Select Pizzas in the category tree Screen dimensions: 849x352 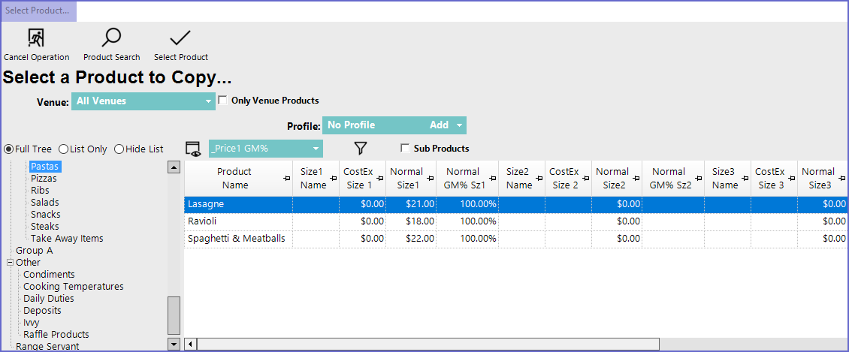pyautogui.click(x=44, y=179)
